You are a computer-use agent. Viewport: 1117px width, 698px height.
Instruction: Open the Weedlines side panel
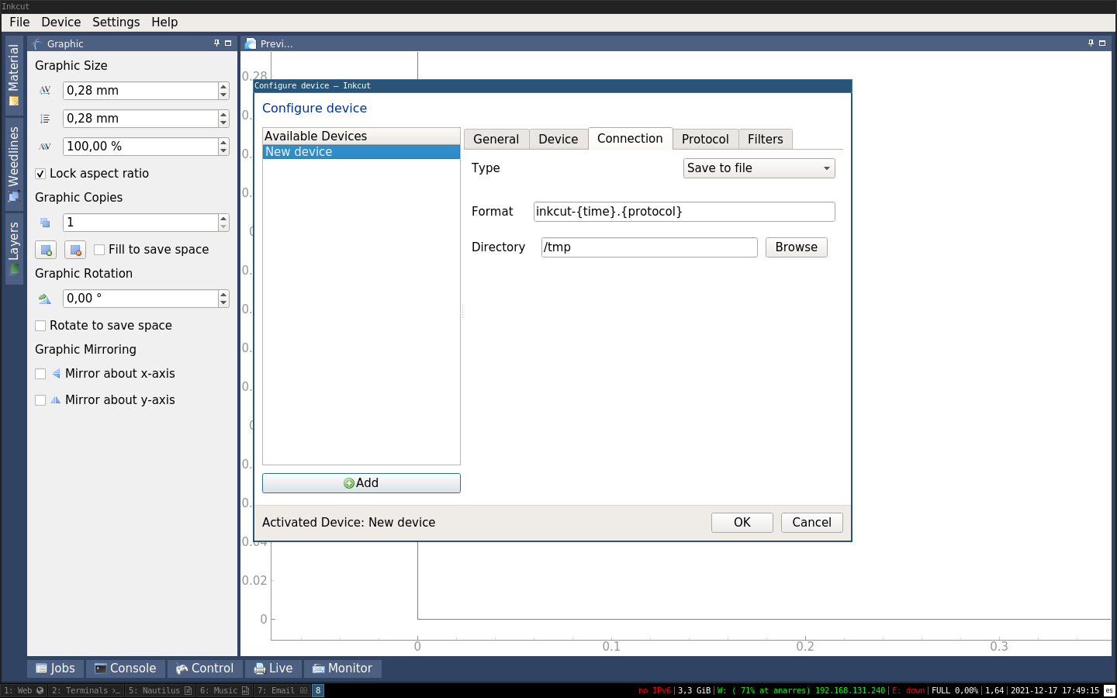click(13, 163)
